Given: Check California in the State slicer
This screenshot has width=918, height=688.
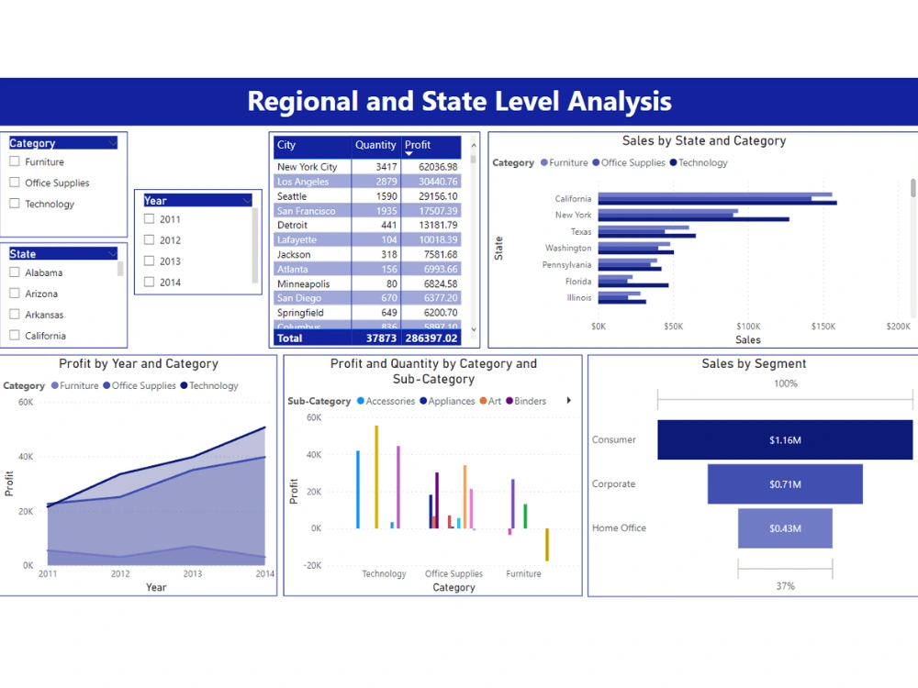Looking at the screenshot, I should [x=15, y=336].
